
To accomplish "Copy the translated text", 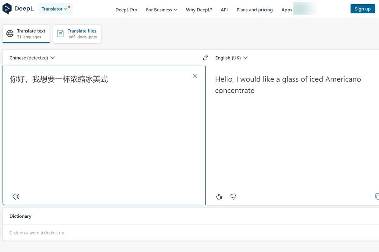I will click(x=377, y=197).
